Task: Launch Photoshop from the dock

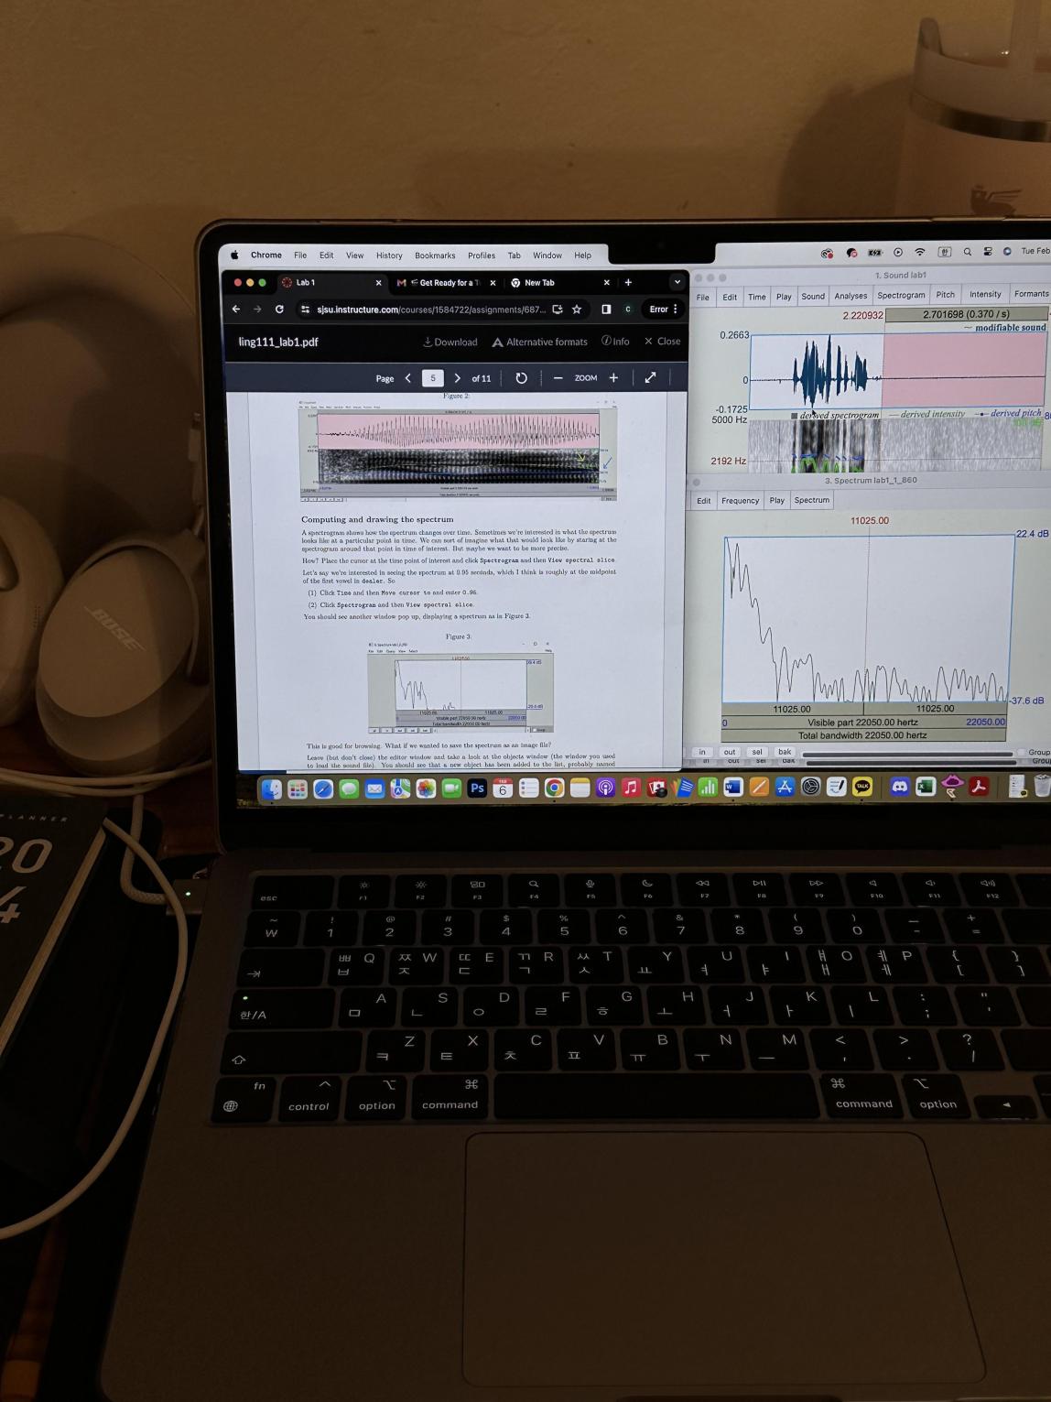Action: (x=476, y=788)
